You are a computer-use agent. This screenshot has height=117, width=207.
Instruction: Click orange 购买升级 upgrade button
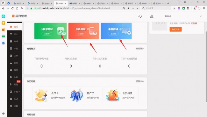pos(175,29)
